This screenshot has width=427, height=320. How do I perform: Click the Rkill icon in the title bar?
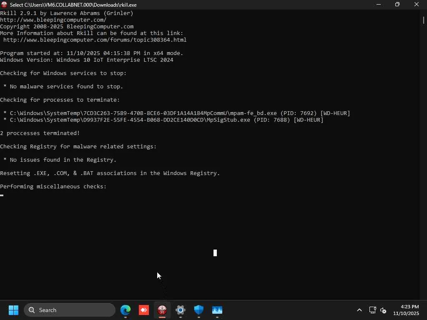click(4, 5)
